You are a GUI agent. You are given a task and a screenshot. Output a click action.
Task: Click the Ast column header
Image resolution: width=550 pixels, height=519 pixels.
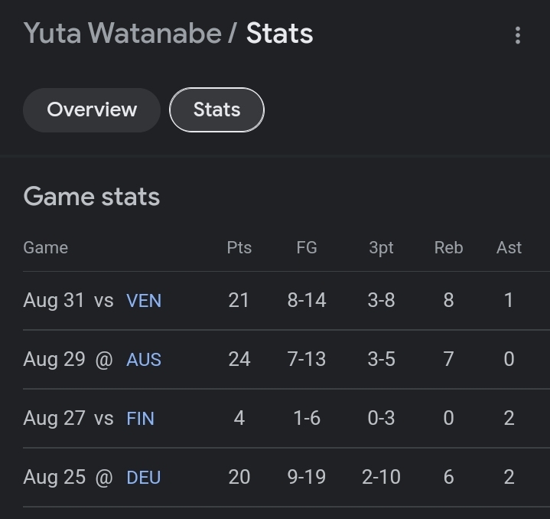pyautogui.click(x=509, y=248)
